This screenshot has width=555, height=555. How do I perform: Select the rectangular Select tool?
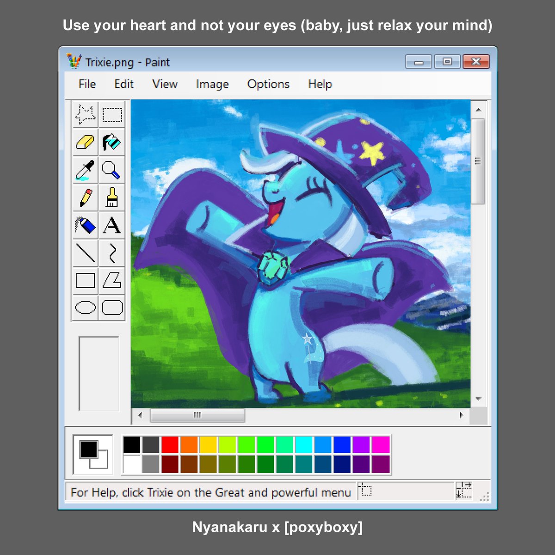(112, 115)
